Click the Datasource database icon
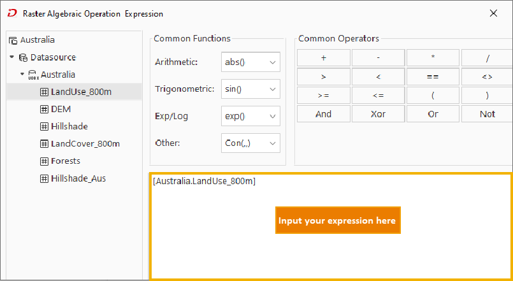The image size is (513, 281). pos(24,57)
